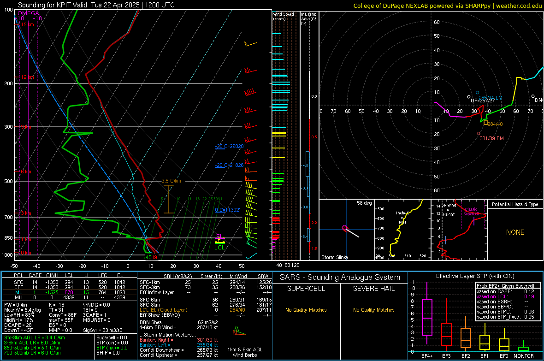Click the 'Prob EF2+ Given Supercell' header
Viewport: 544px width, 361px height.
click(x=505, y=286)
